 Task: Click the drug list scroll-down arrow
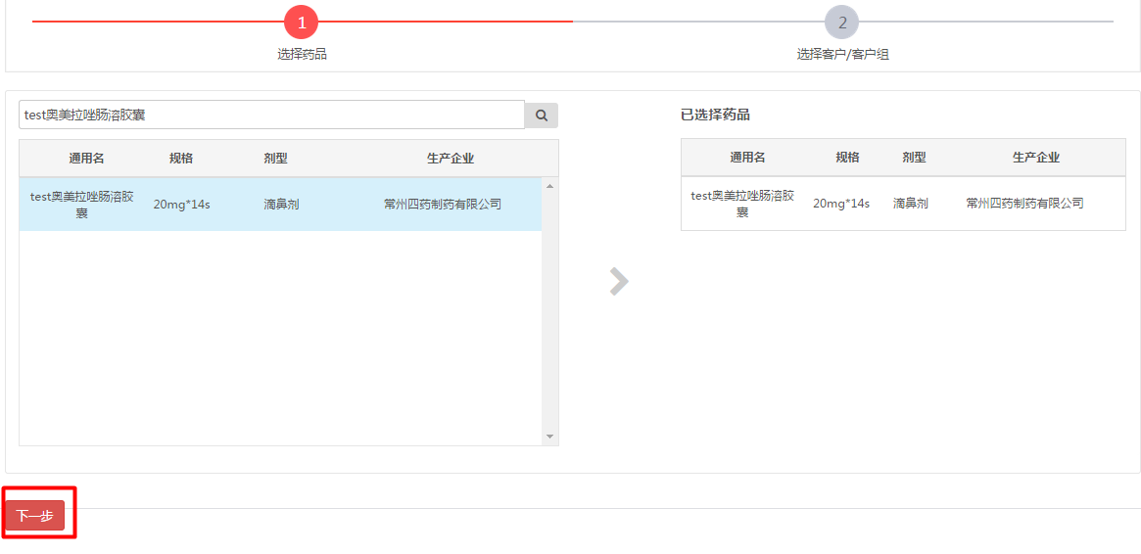tap(549, 437)
